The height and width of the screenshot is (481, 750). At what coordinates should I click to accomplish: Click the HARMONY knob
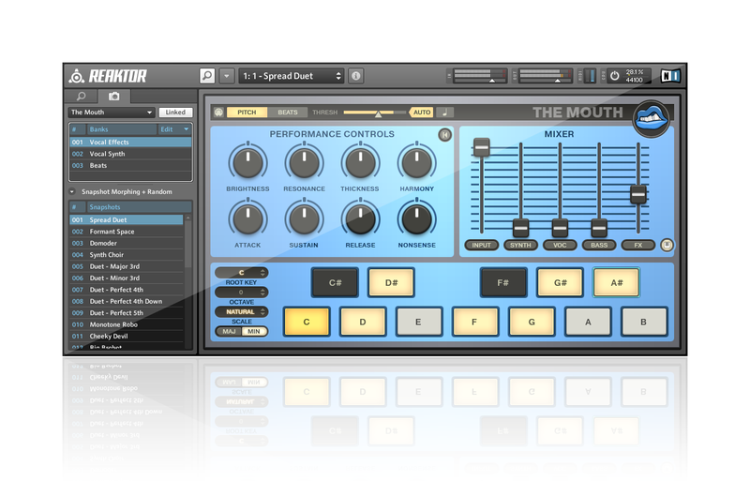pyautogui.click(x=416, y=162)
